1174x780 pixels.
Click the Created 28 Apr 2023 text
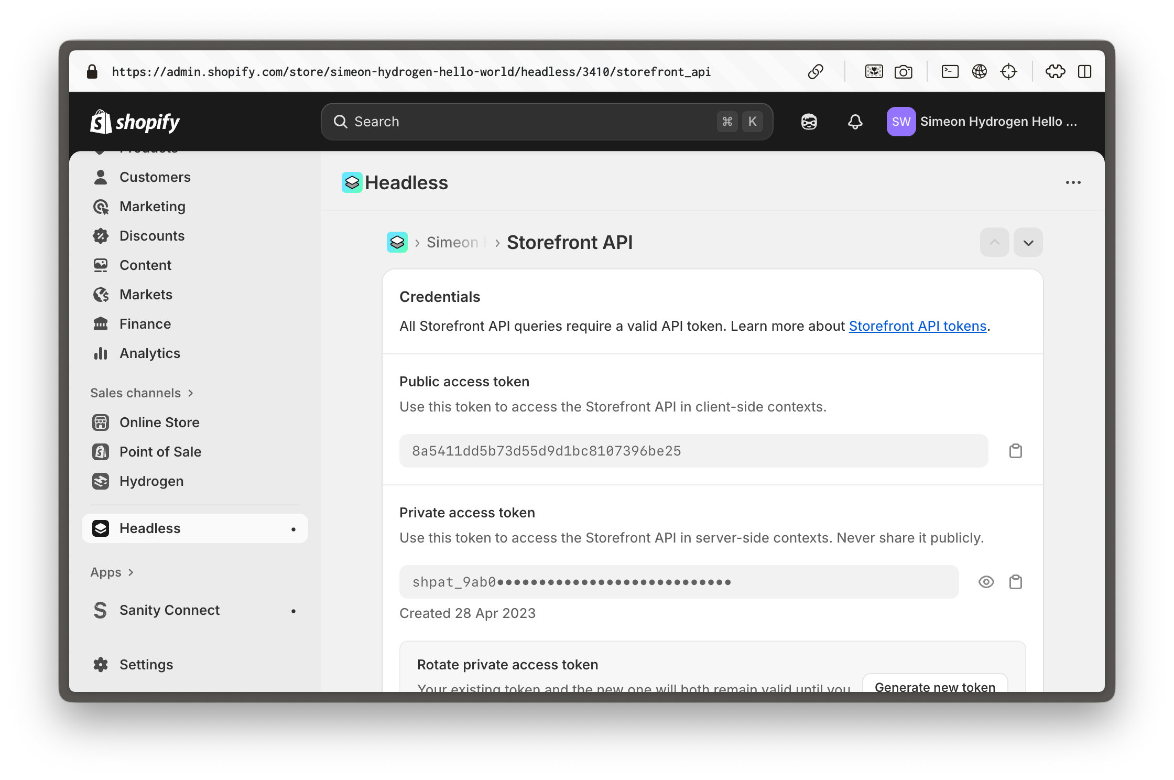tap(468, 613)
